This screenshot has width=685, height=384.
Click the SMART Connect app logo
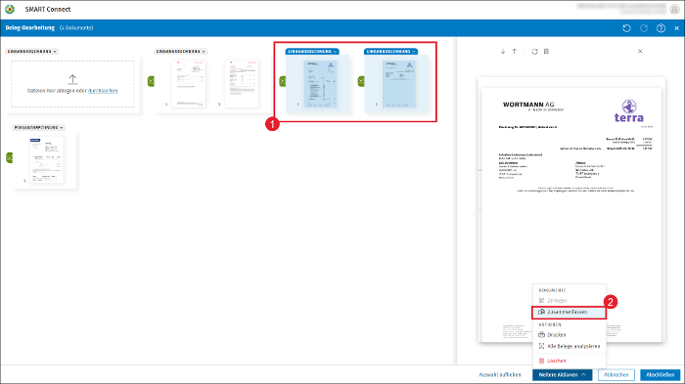point(10,9)
